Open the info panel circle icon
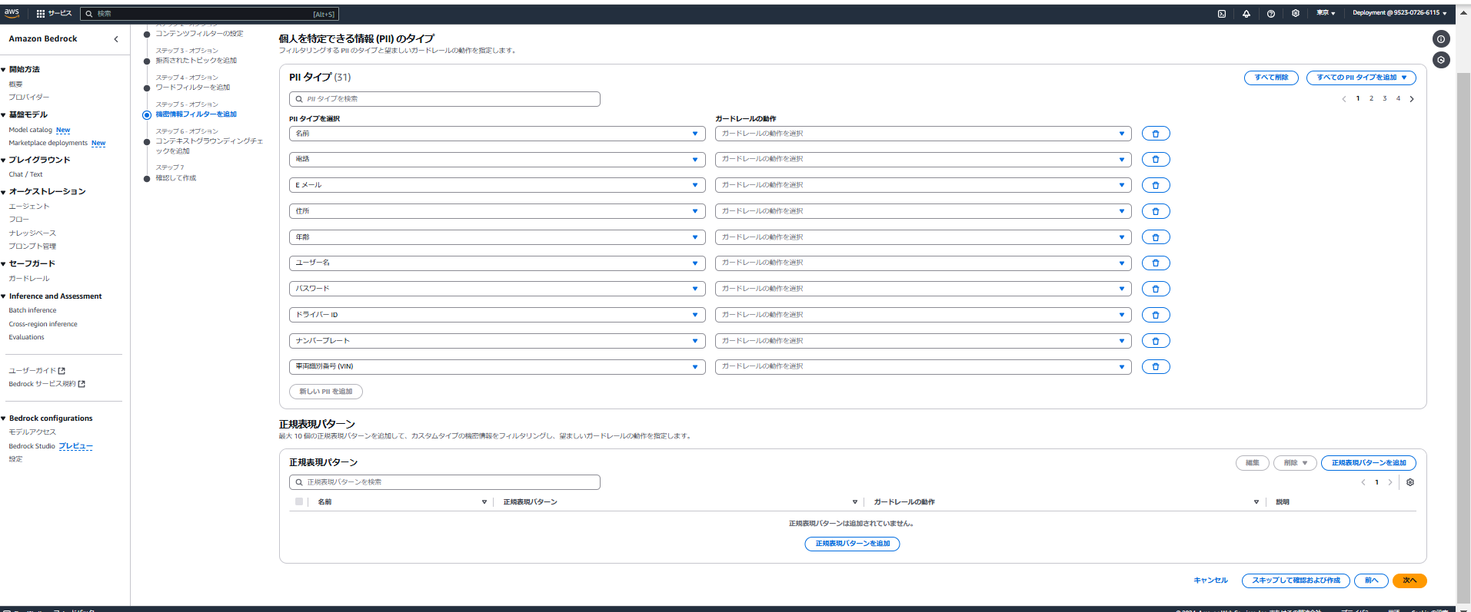The width and height of the screenshot is (1471, 612). (x=1441, y=39)
